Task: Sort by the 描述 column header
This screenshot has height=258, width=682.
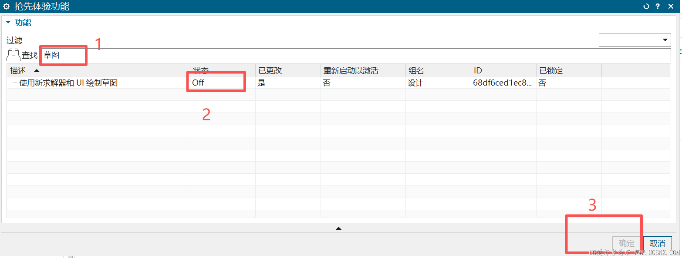Action: coord(98,71)
